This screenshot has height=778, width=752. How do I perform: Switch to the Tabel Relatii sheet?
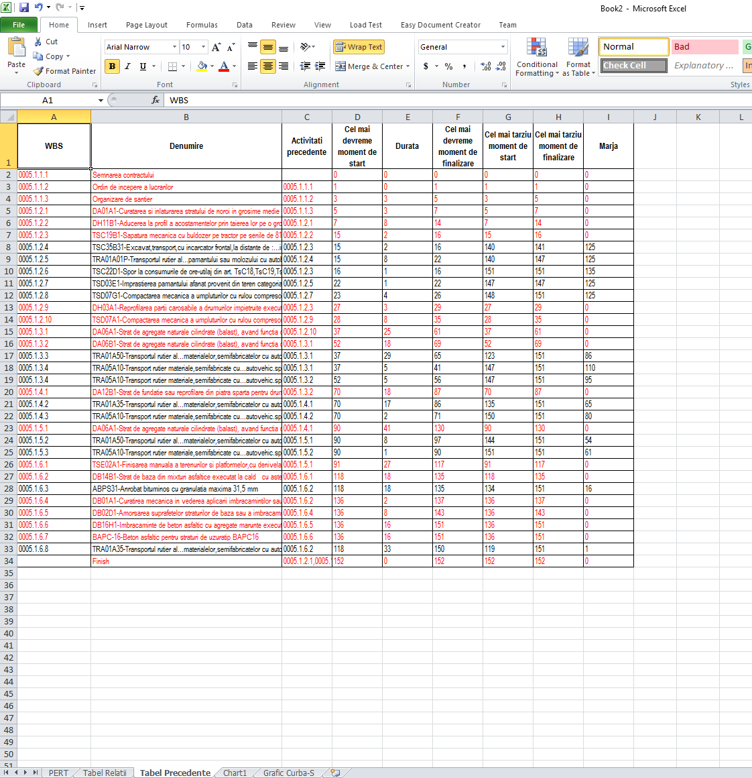(105, 773)
